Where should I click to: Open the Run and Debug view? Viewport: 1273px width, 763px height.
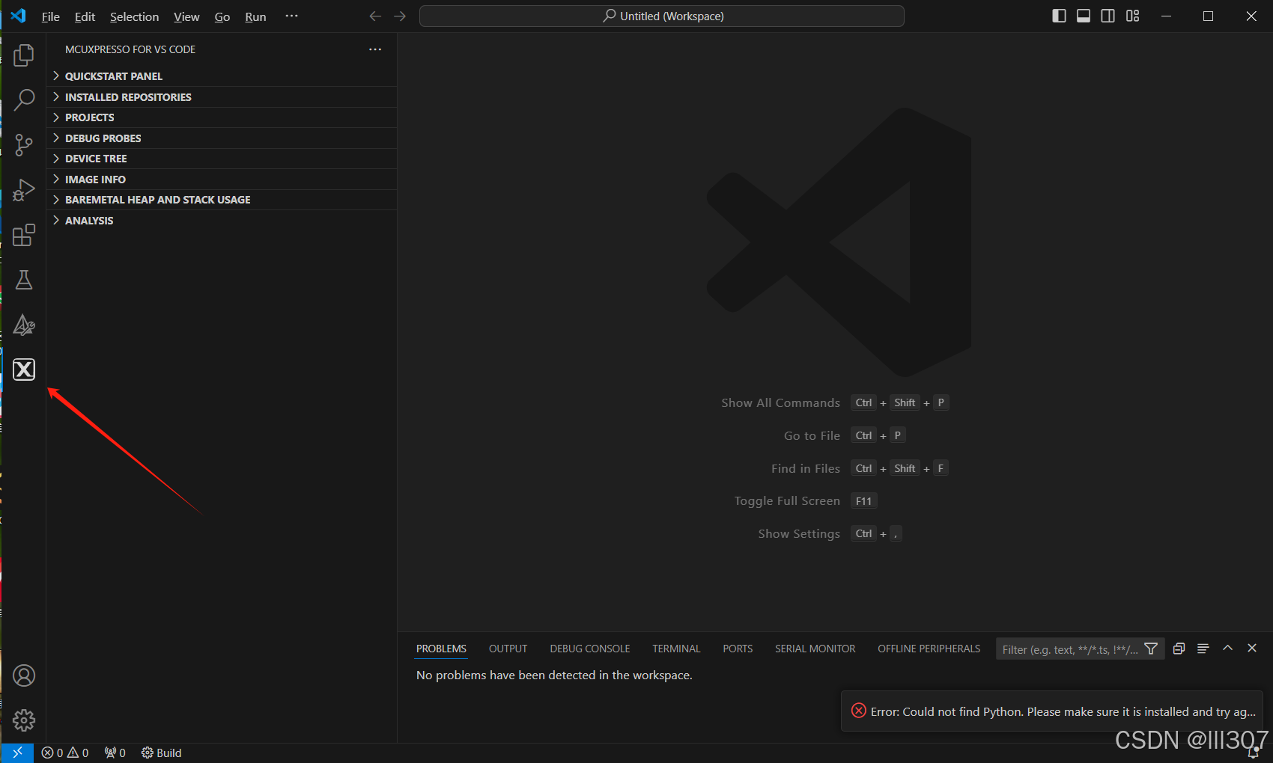pyautogui.click(x=24, y=190)
